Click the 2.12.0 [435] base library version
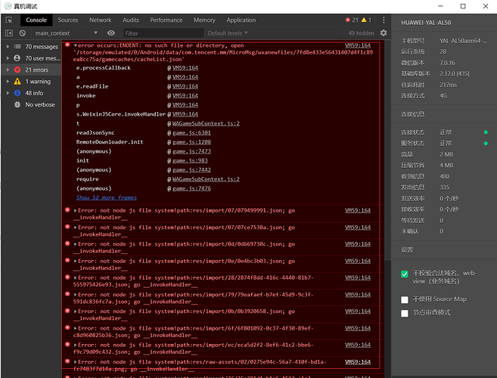Viewport: 497px width, 378px height. pyautogui.click(x=454, y=73)
